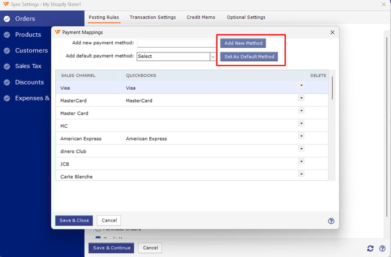The height and width of the screenshot is (257, 391).
Task: Focus the Add new payment method field
Action: [177, 43]
